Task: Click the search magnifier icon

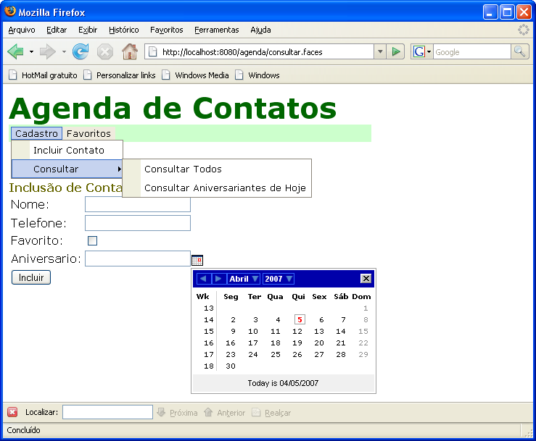Action: pyautogui.click(x=520, y=51)
